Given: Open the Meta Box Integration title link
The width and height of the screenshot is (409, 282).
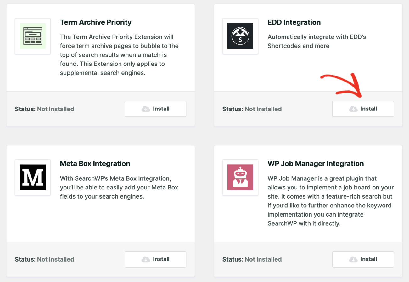Looking at the screenshot, I should [x=95, y=164].
